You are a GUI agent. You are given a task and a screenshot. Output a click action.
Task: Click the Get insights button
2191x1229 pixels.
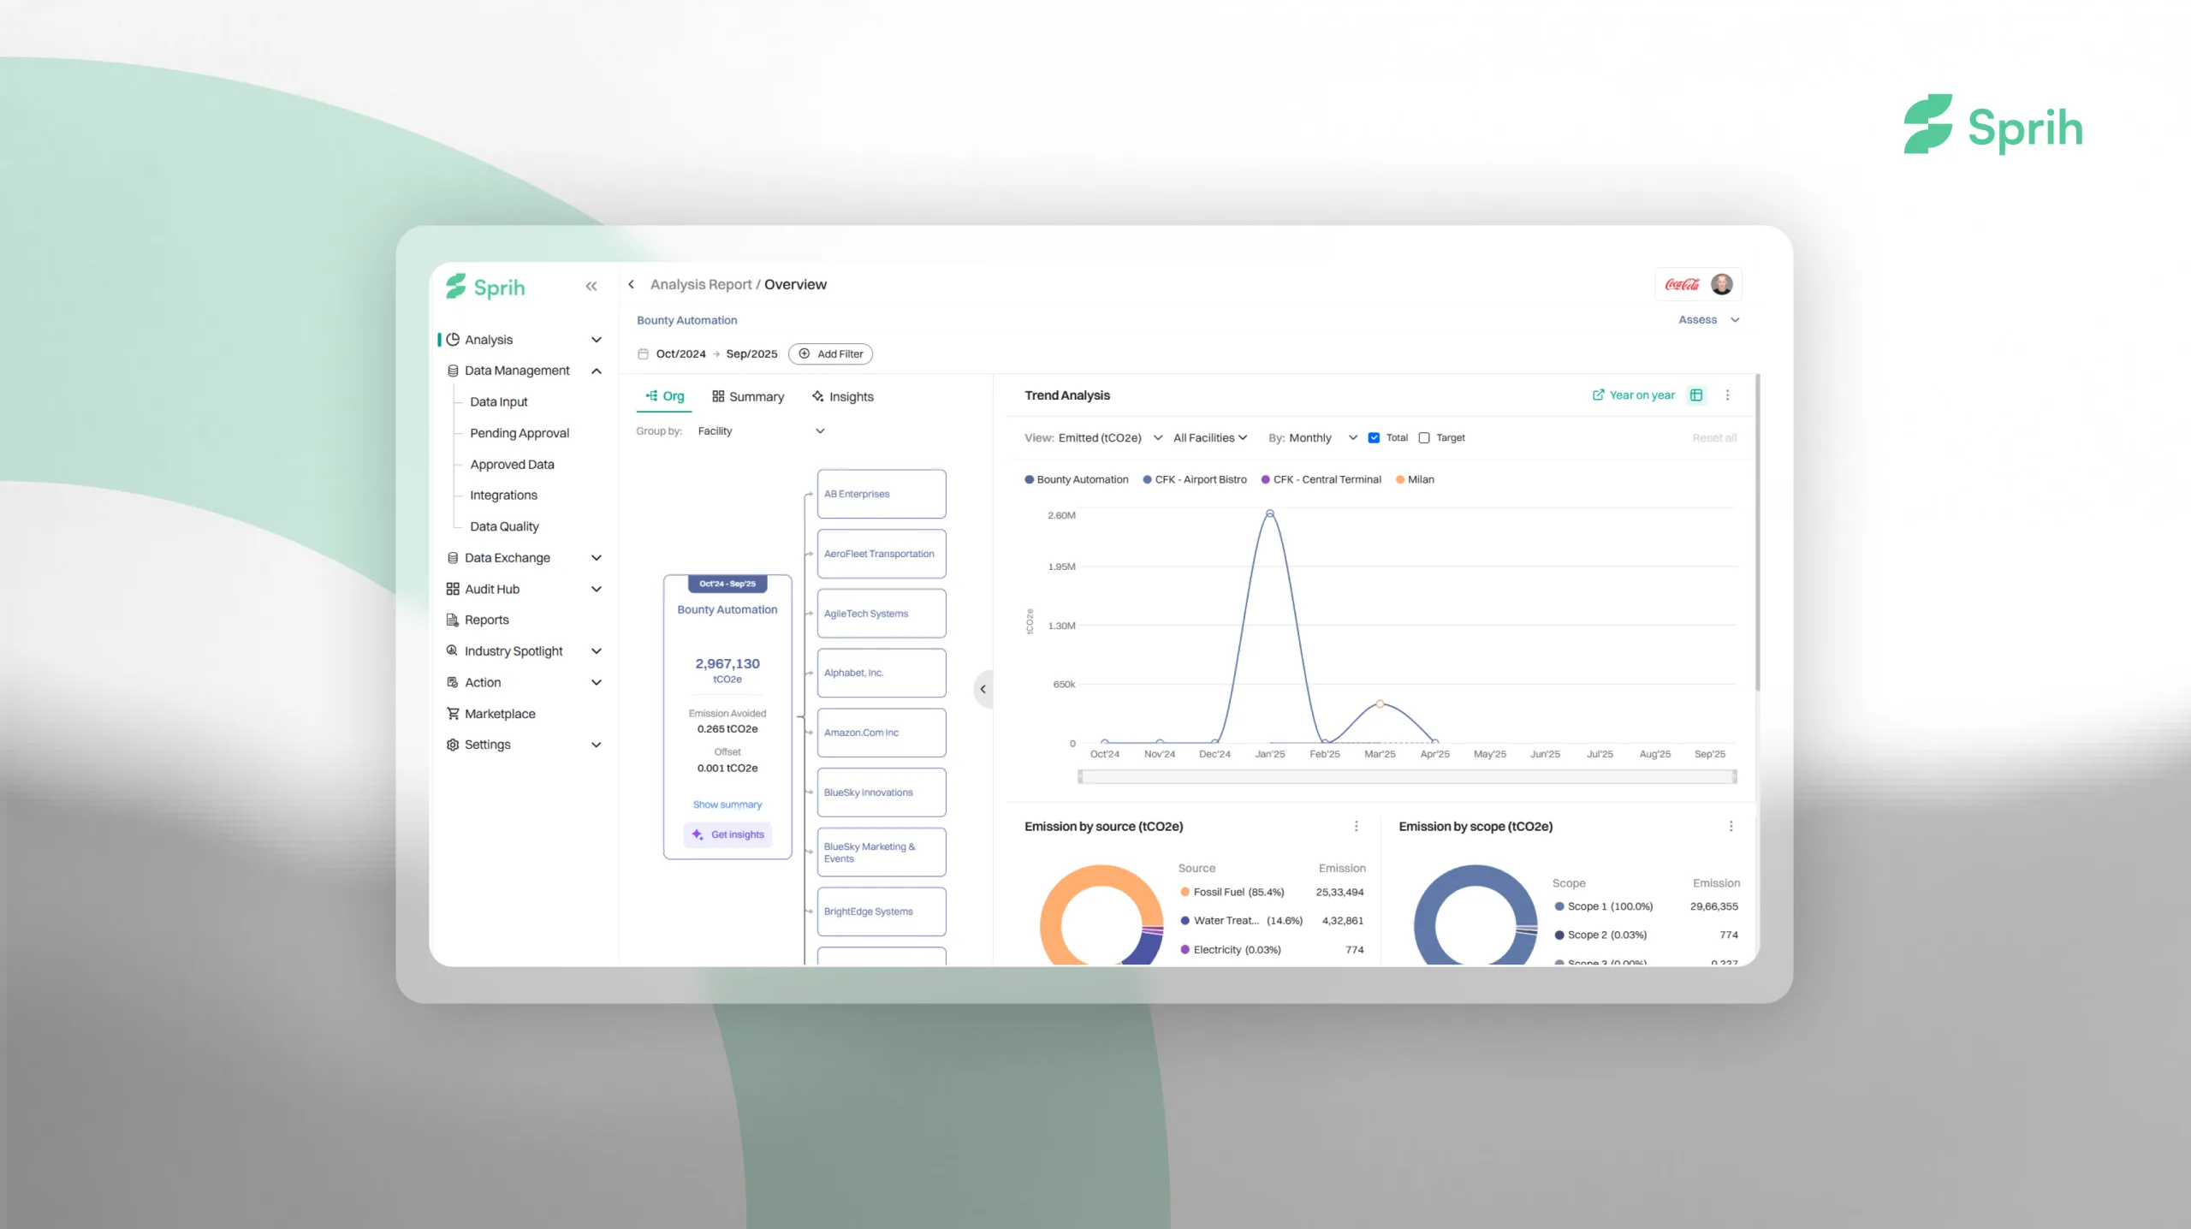[727, 834]
